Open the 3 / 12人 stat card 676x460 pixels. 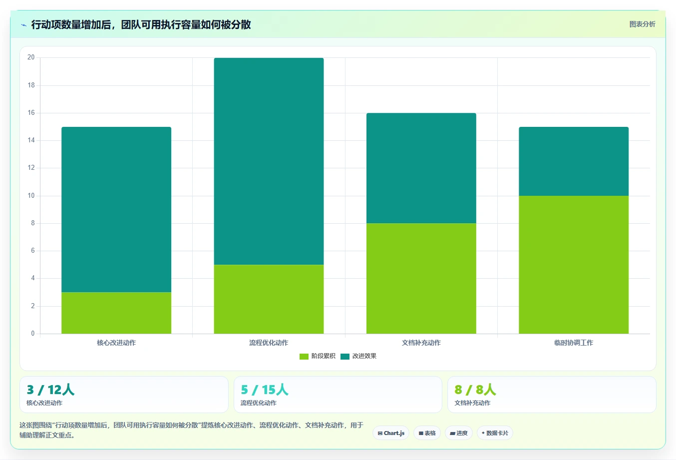point(124,395)
